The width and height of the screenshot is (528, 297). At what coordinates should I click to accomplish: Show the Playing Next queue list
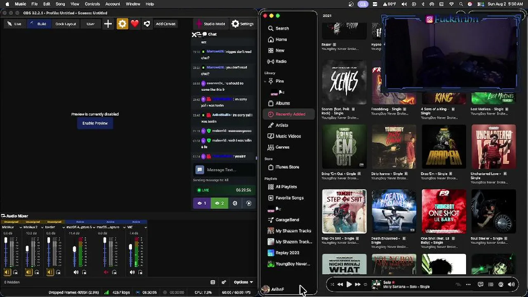pos(490,284)
